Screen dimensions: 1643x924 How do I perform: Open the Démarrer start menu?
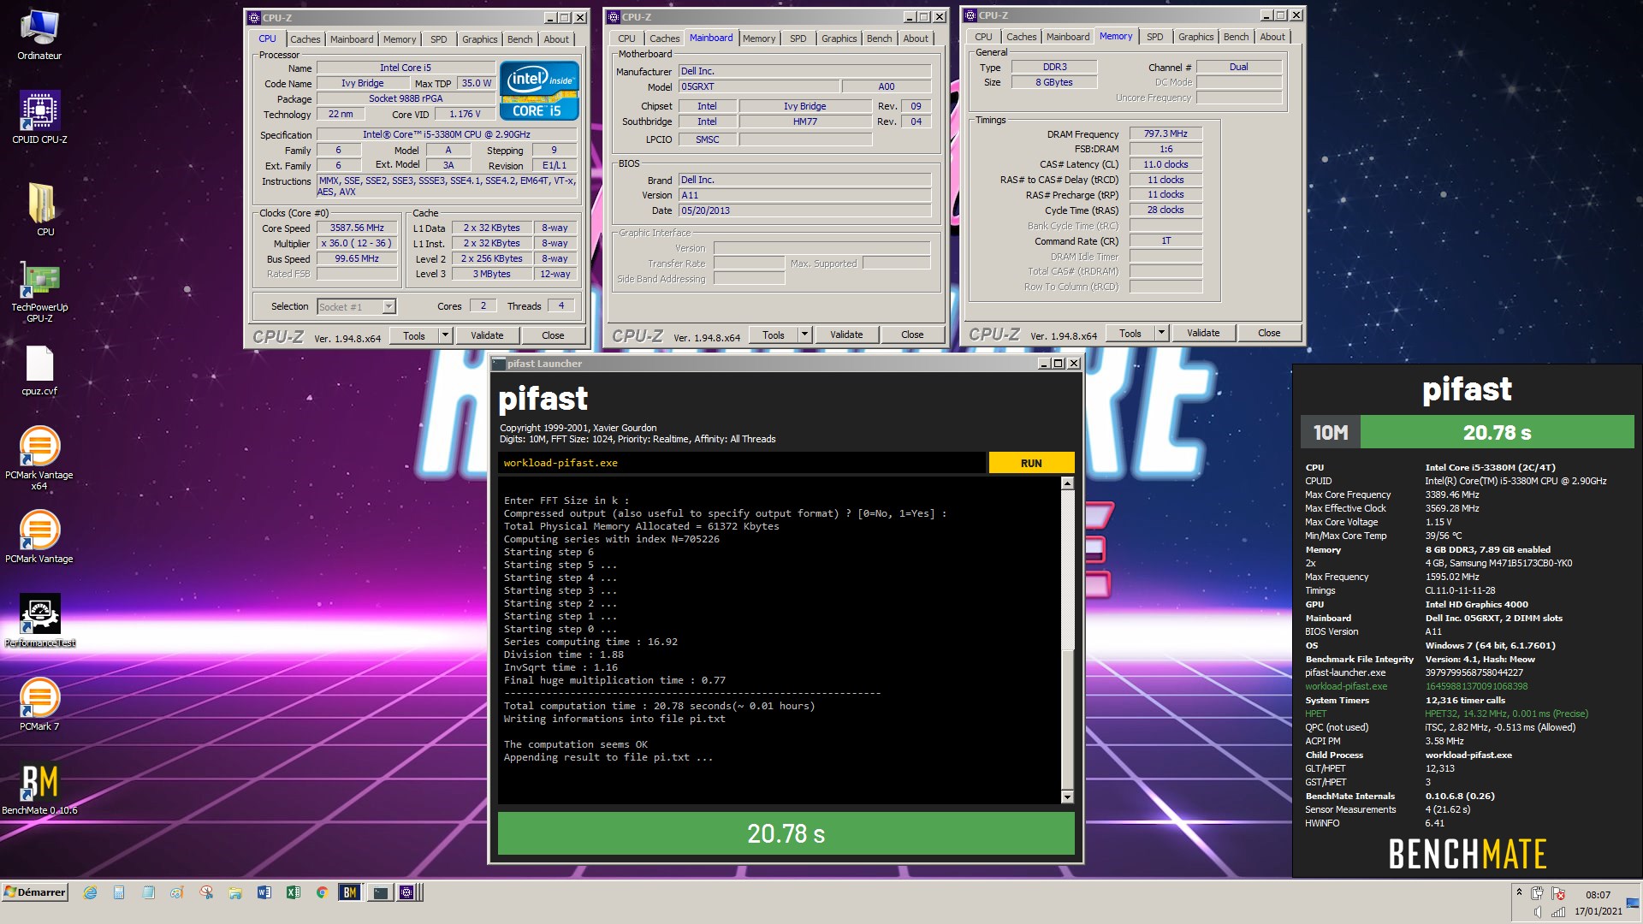(35, 892)
